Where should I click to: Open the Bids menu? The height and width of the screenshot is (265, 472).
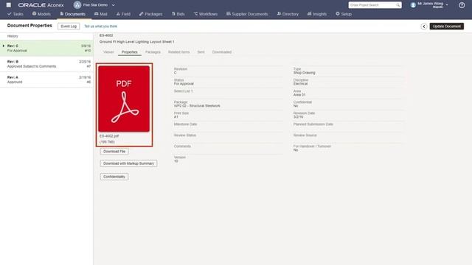coord(178,14)
